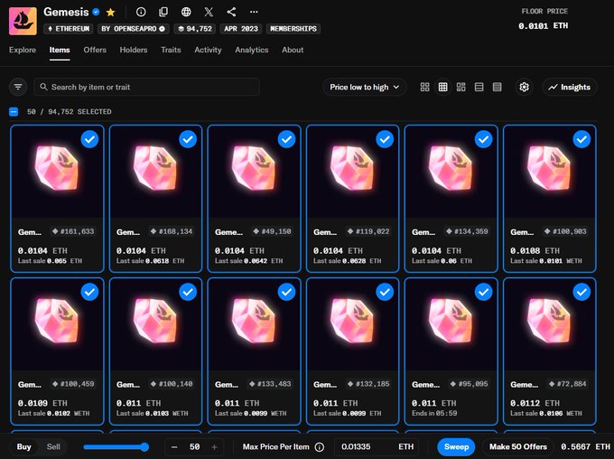
Task: Decrease sweep count with minus button
Action: (174, 447)
